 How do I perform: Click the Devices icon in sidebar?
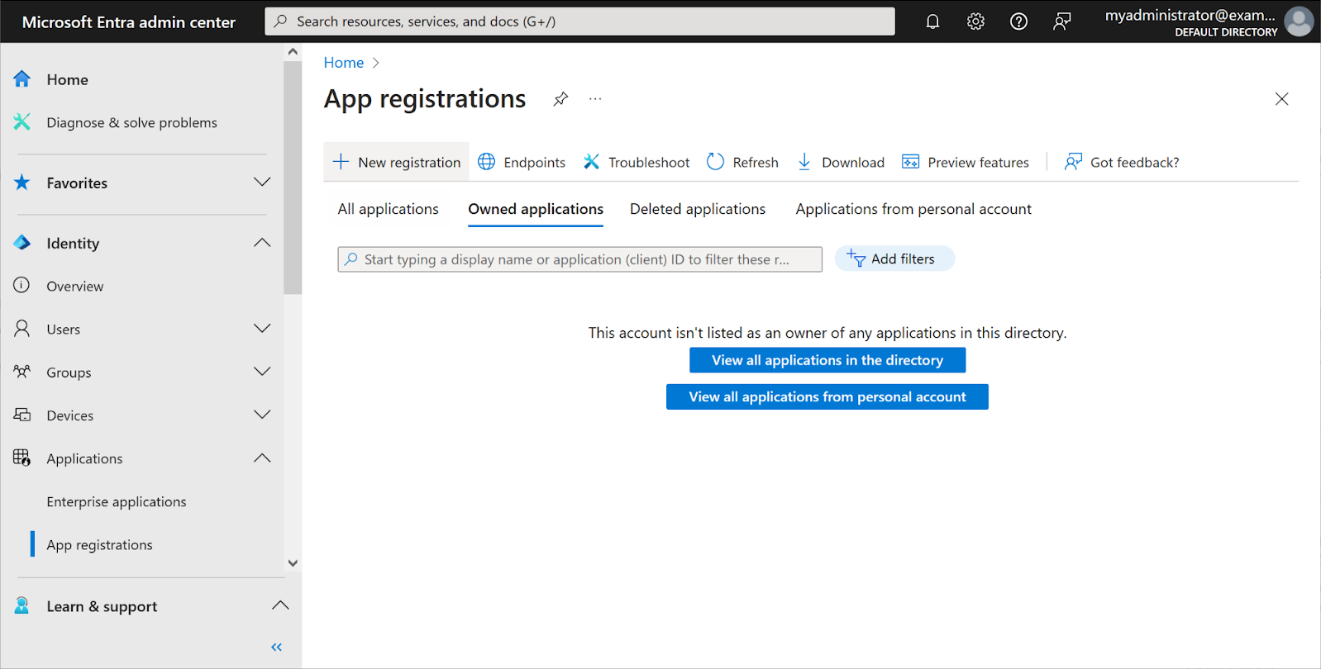[21, 415]
